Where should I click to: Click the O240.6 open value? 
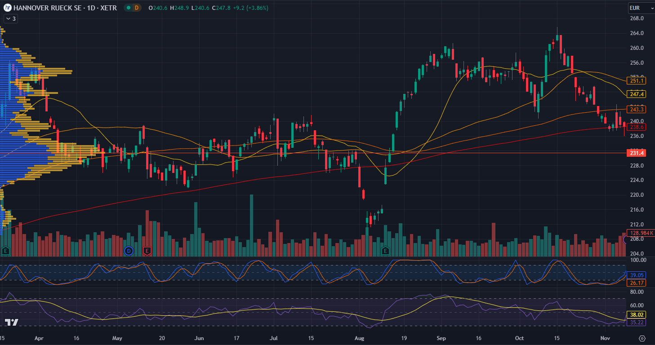(157, 8)
